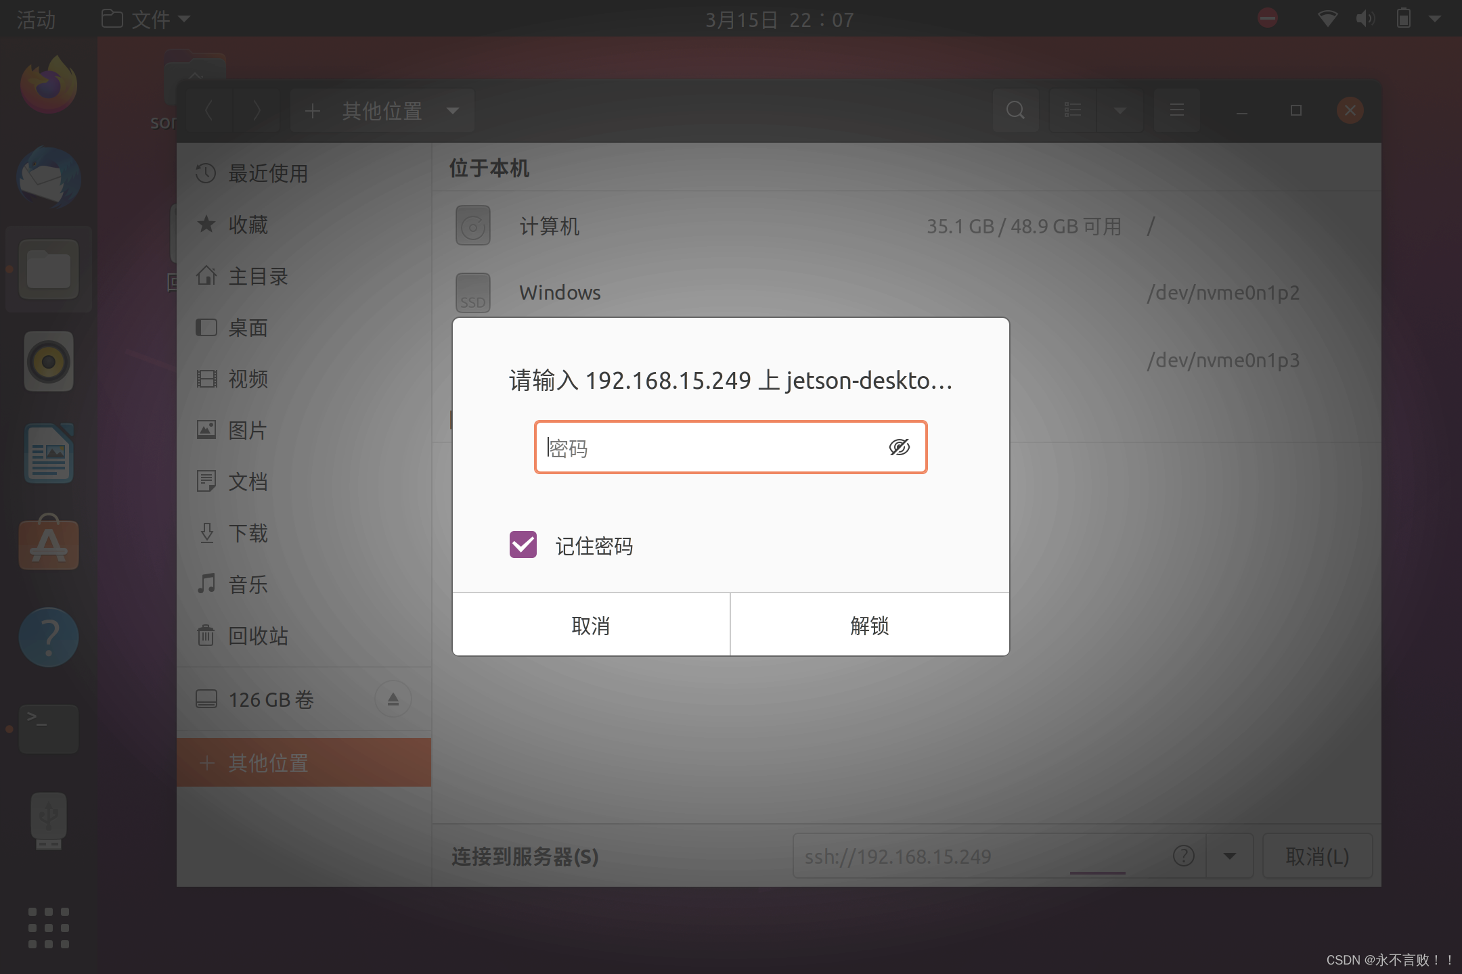Open recent servers dropdown arrow

1230,856
